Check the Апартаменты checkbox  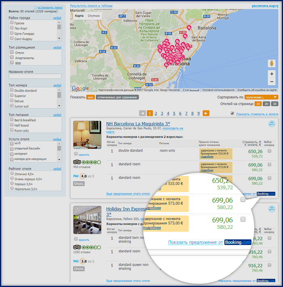pos(12,57)
